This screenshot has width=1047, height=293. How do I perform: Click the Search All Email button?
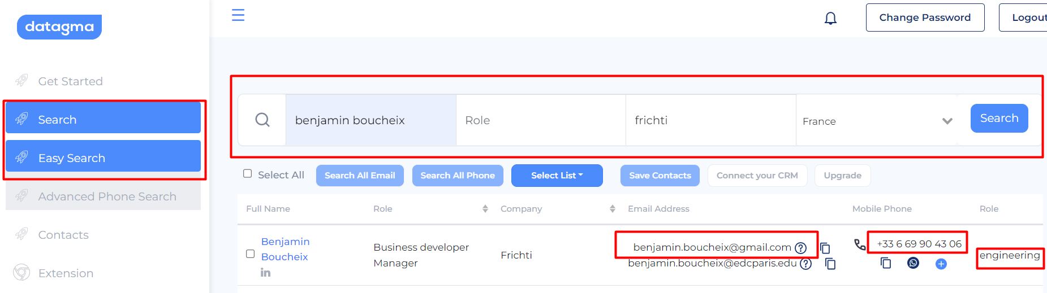pyautogui.click(x=360, y=176)
